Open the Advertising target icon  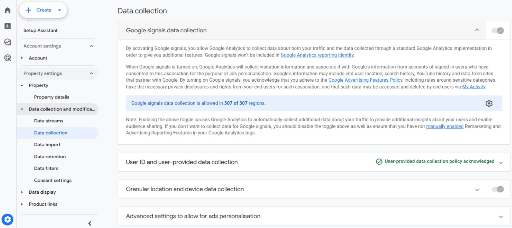(8, 58)
